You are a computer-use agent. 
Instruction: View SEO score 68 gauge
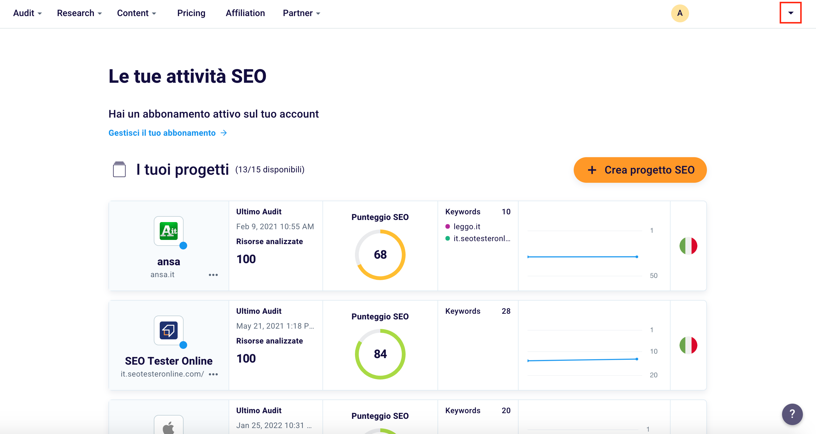tap(380, 255)
